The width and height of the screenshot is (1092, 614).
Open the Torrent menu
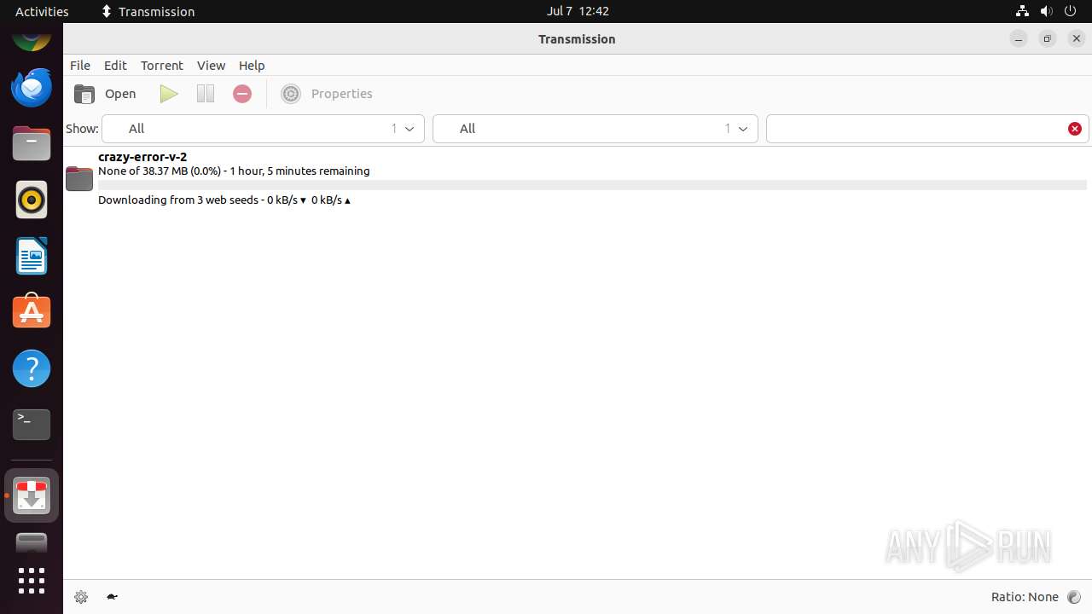[162, 66]
